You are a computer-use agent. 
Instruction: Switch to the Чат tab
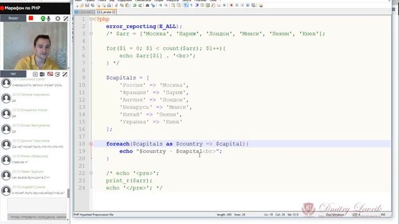13,74
